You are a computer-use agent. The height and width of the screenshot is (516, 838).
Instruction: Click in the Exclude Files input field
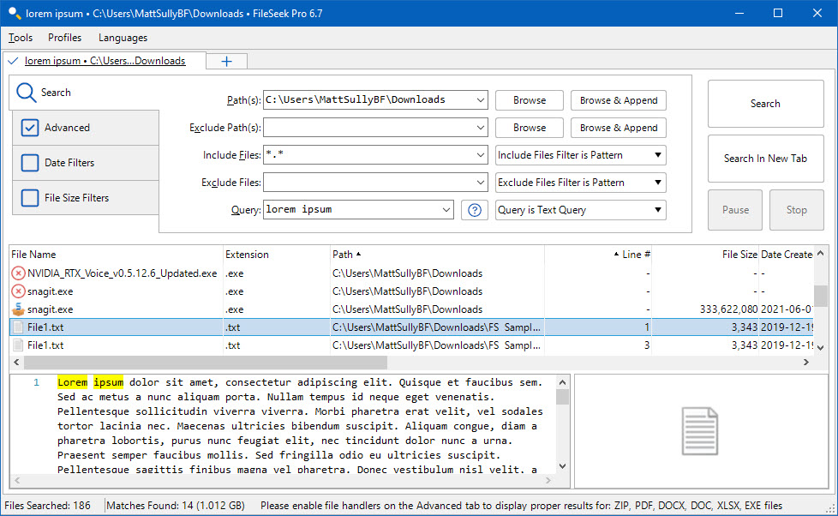[x=368, y=183]
